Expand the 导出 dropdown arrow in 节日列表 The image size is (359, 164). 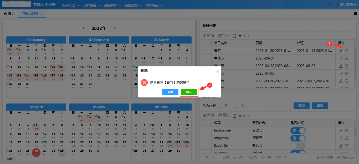(248, 35)
